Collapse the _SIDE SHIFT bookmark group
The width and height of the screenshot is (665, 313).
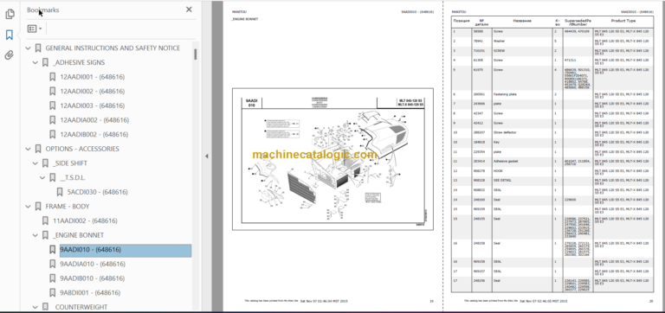pyautogui.click(x=36, y=163)
